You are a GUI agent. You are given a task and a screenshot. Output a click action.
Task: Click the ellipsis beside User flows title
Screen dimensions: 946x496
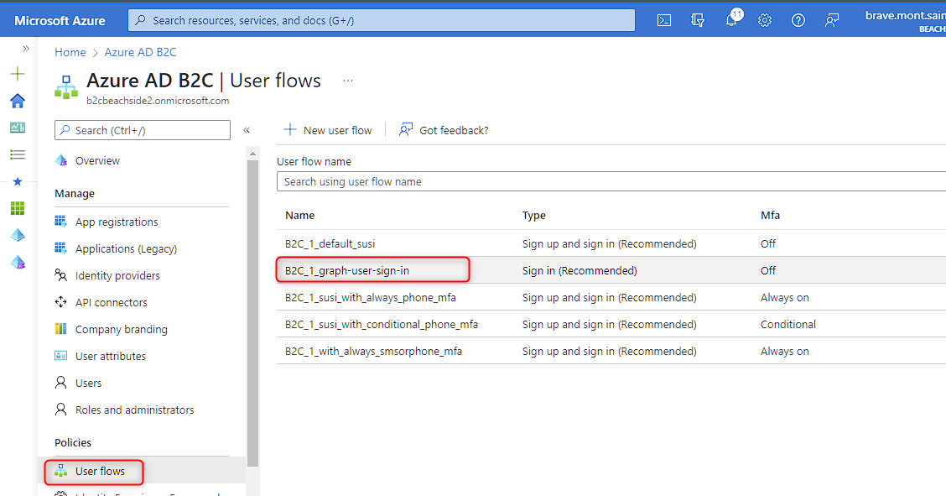(348, 81)
